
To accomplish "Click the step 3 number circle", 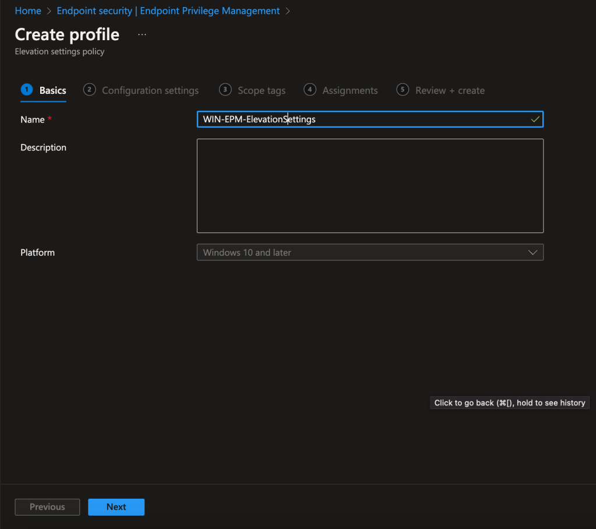I will (x=225, y=90).
